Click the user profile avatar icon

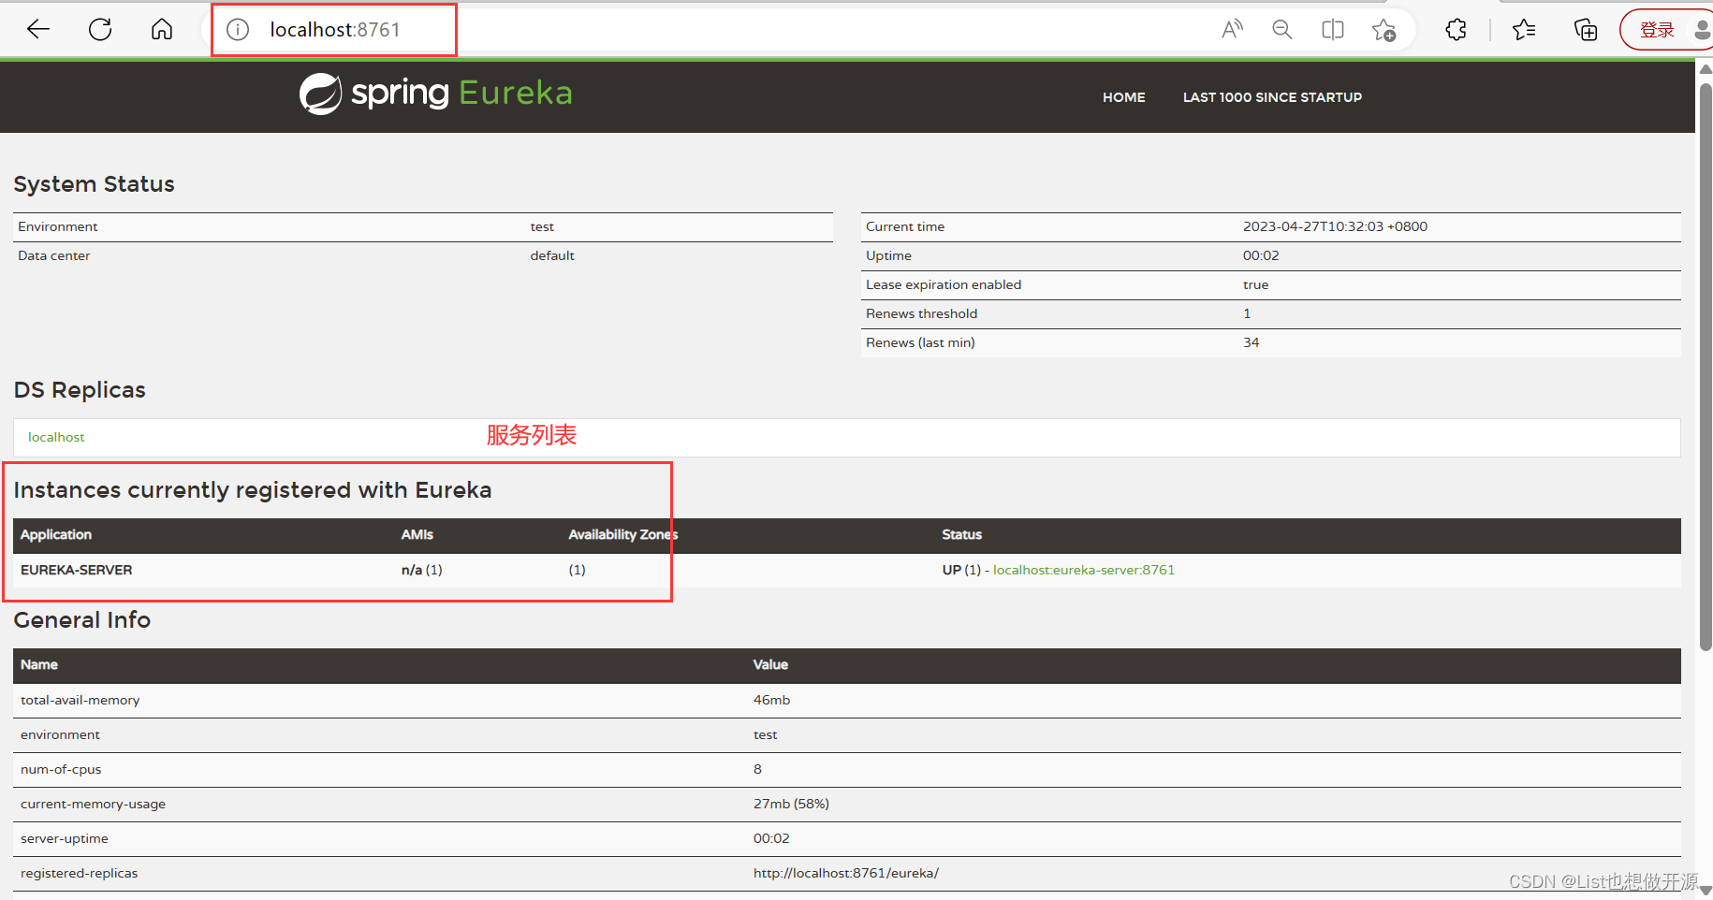pos(1700,29)
